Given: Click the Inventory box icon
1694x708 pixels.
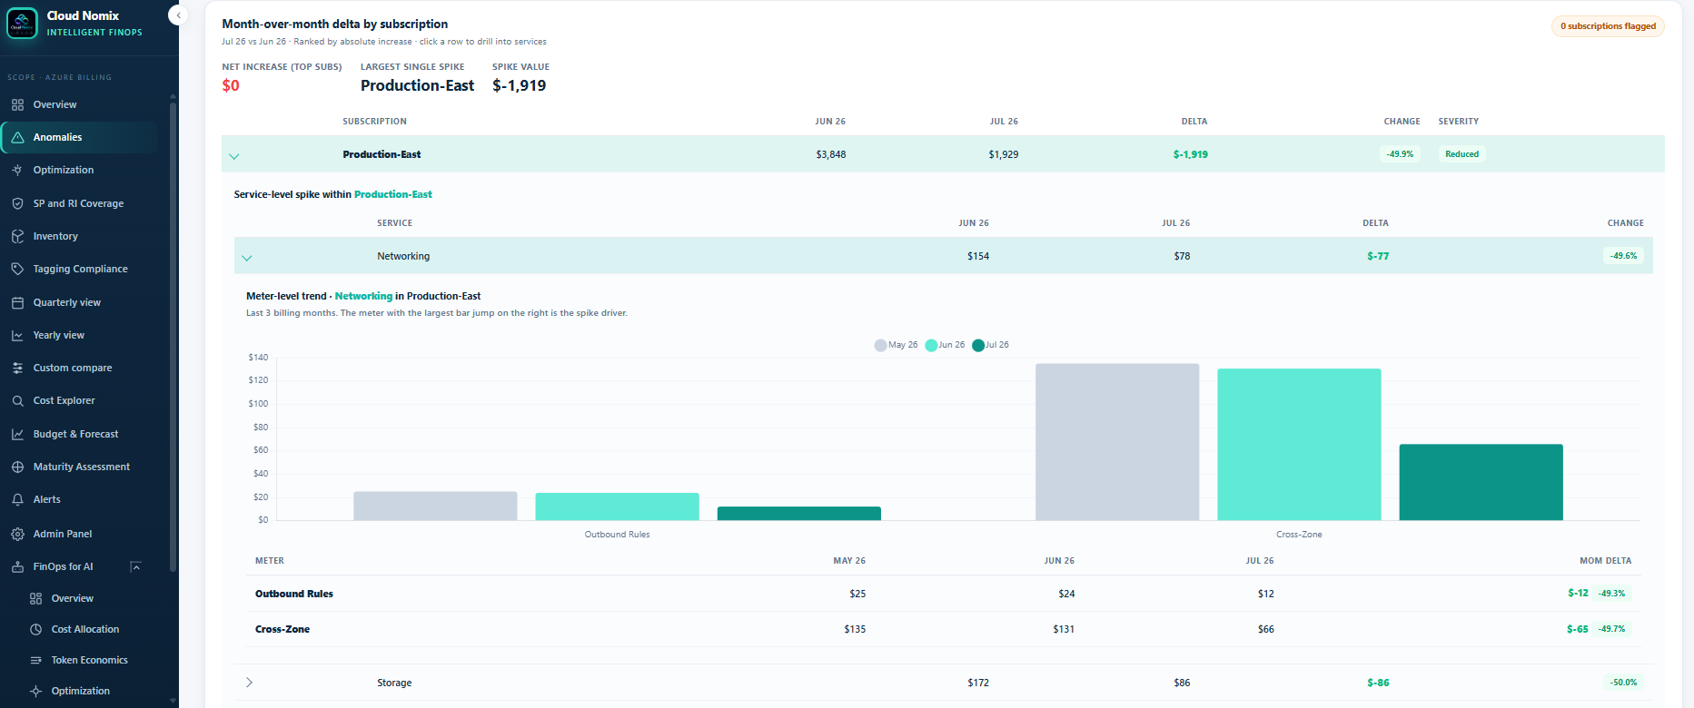Looking at the screenshot, I should 17,236.
